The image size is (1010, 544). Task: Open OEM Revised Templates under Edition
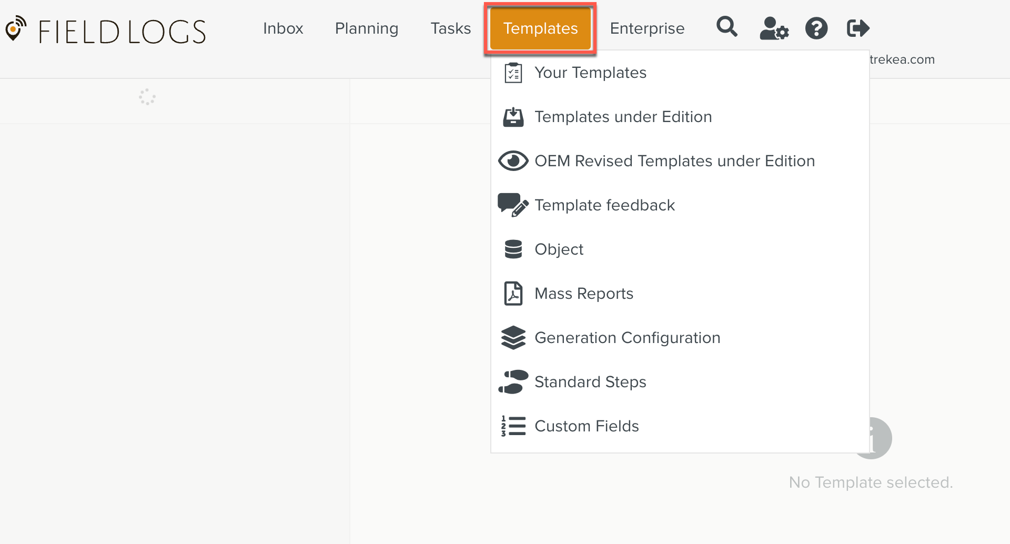point(680,161)
